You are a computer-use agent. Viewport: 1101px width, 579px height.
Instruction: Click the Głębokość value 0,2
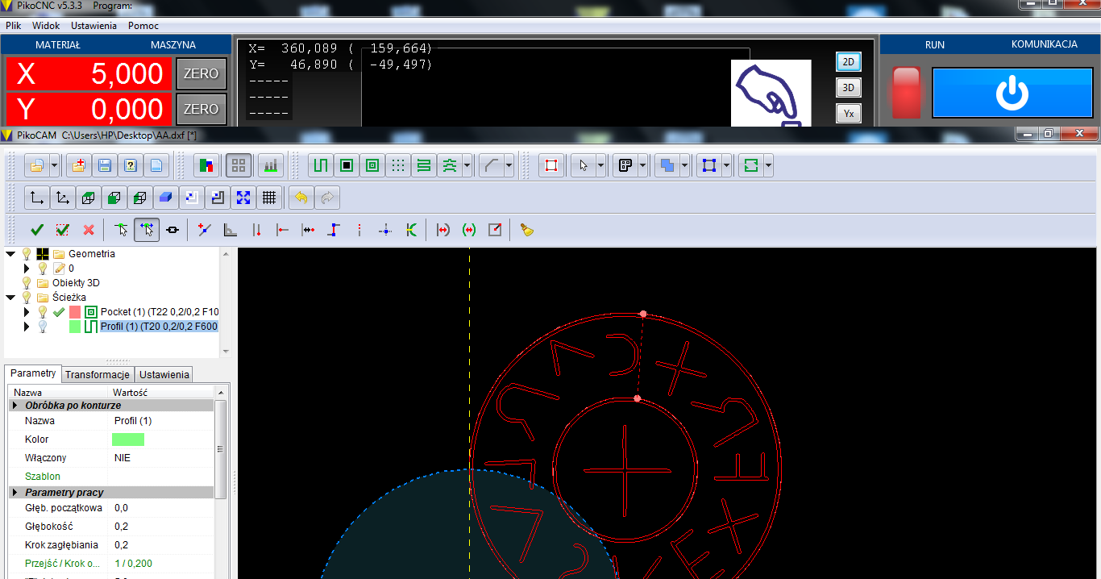click(161, 527)
